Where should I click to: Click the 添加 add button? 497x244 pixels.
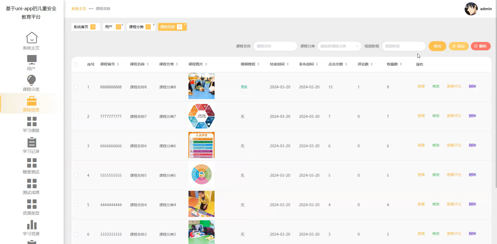click(459, 46)
